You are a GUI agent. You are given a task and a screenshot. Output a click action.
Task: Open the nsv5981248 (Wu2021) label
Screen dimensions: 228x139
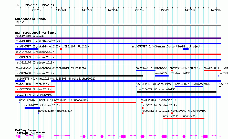click(x=156, y=111)
